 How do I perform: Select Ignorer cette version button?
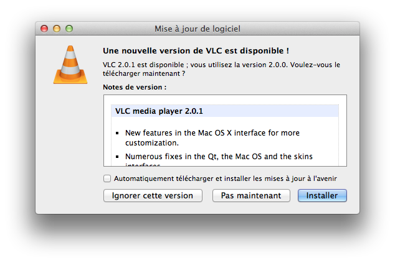(x=153, y=196)
